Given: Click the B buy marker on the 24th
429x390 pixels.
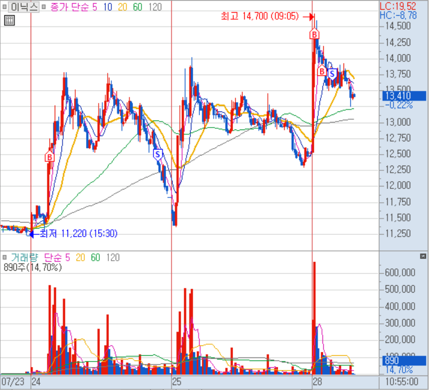Looking at the screenshot, I should pos(49,157).
